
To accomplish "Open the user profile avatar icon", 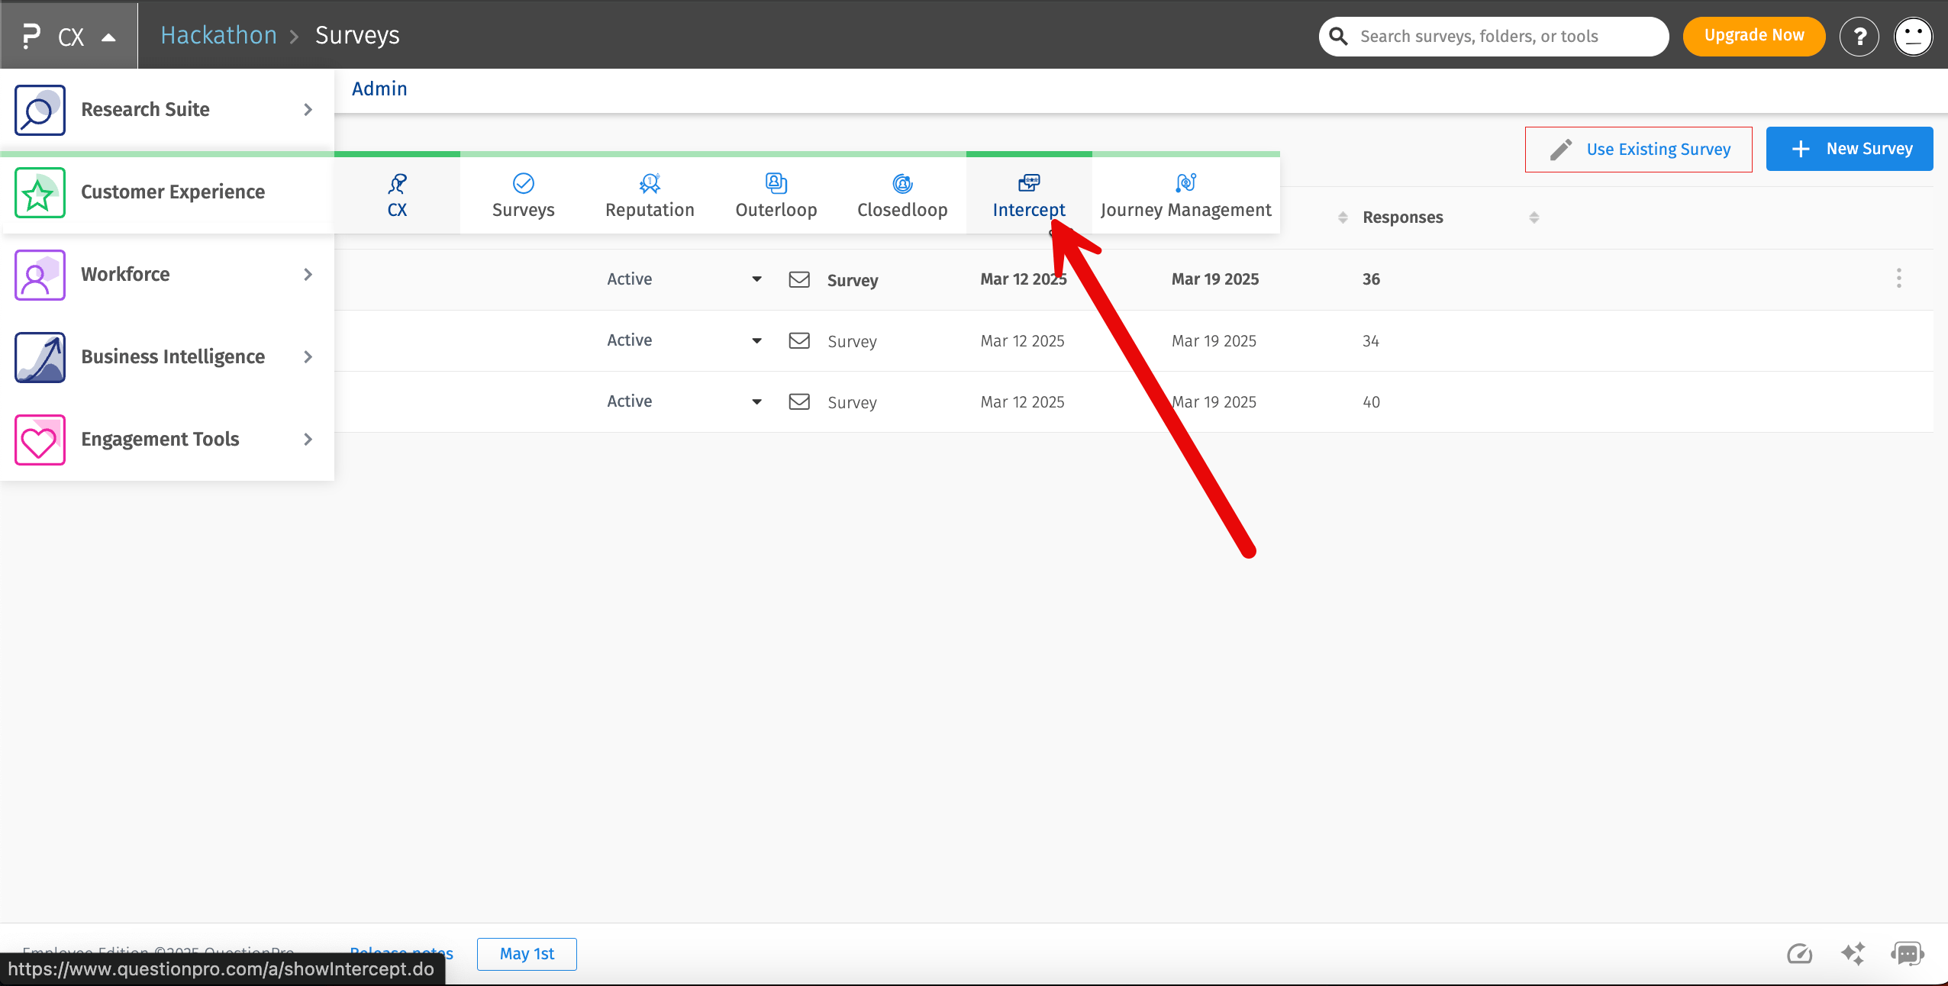I will click(x=1913, y=36).
